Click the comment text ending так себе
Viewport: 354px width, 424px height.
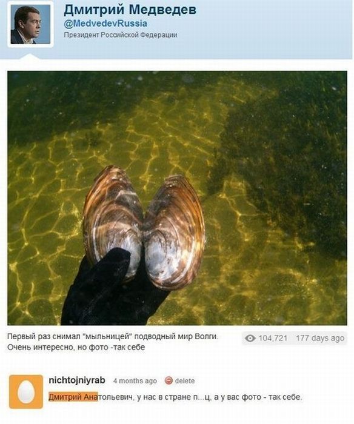[175, 397]
